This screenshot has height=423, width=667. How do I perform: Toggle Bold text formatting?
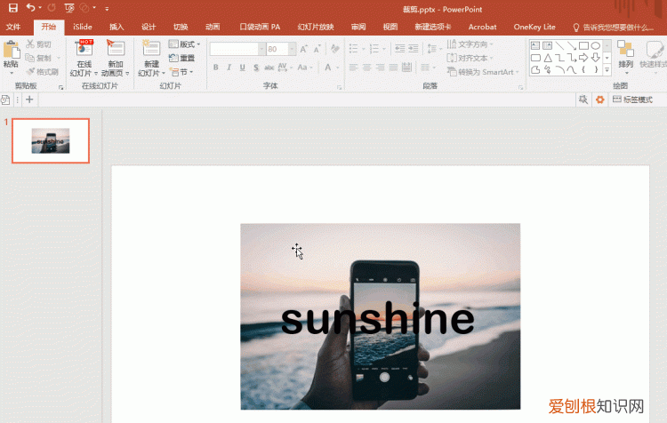point(216,68)
